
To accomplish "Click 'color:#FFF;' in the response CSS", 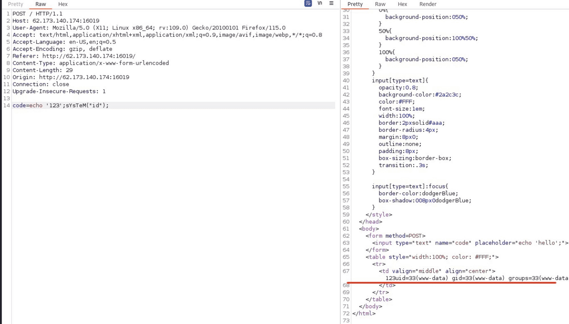I will 397,102.
